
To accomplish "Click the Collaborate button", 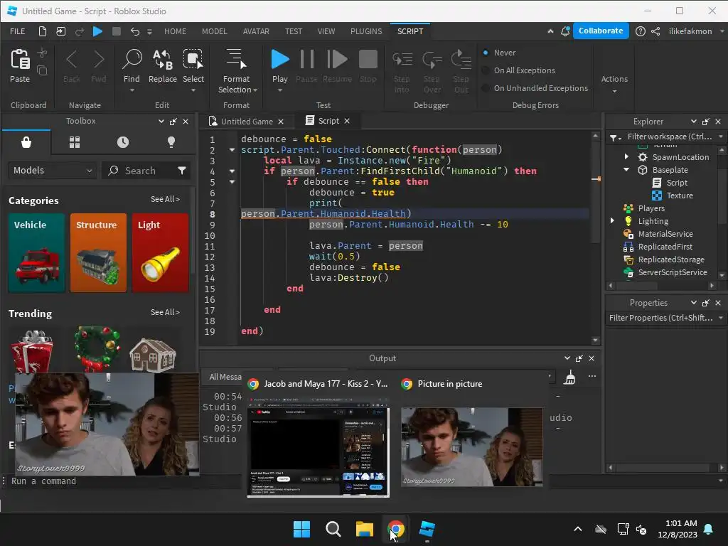I will tap(601, 31).
